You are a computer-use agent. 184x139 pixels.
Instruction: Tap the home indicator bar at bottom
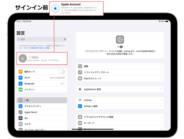coord(93,129)
